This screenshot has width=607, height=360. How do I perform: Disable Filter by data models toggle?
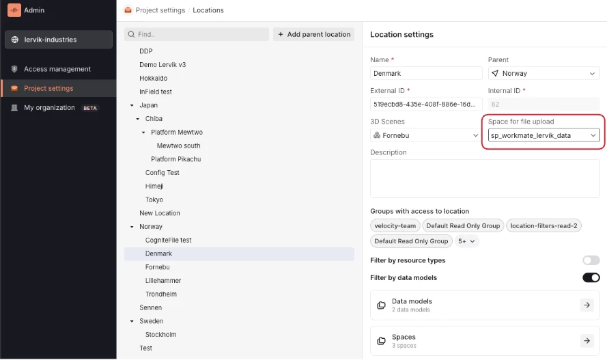[x=591, y=277]
